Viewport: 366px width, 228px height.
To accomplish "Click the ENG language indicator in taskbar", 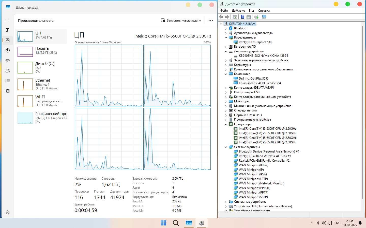I will 337,223.
